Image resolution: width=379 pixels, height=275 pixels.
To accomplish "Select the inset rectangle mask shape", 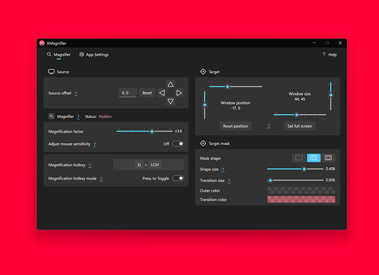I will [328, 158].
